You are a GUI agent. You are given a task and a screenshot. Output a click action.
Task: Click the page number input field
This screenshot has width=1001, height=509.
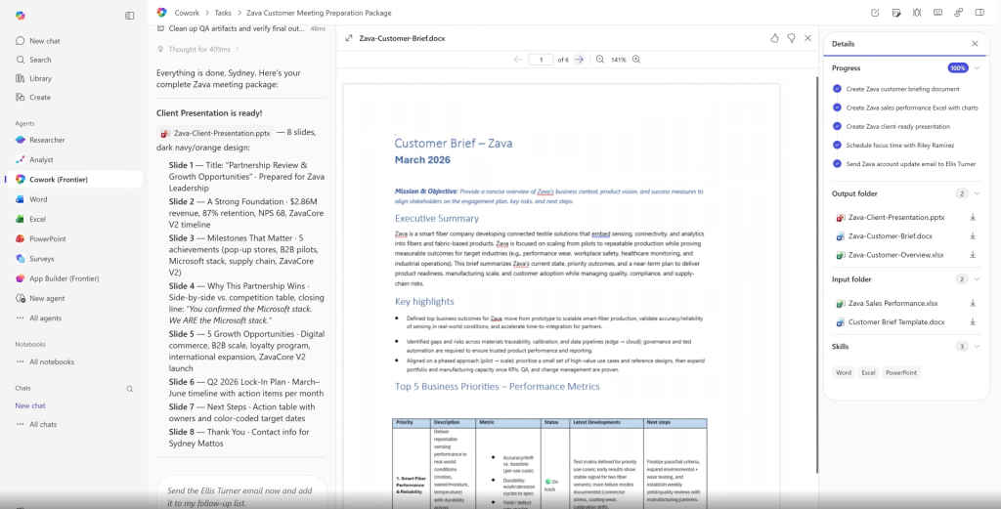coord(541,60)
